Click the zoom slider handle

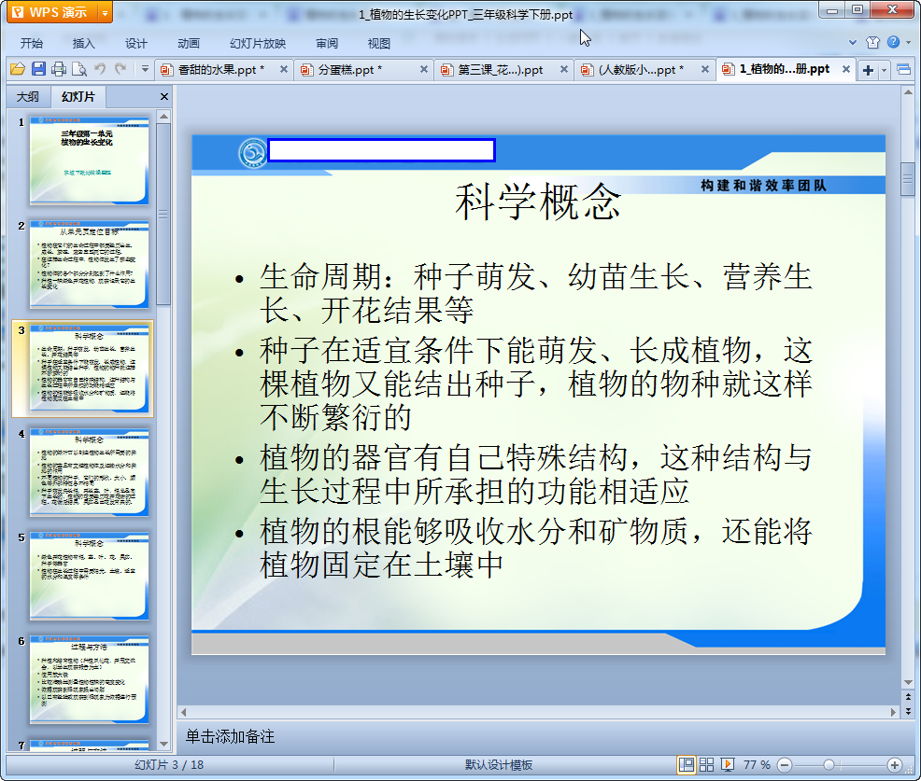point(829,765)
